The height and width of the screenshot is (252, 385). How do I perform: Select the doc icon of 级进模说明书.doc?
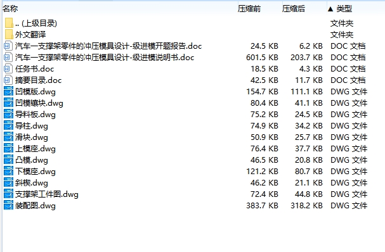(x=8, y=57)
